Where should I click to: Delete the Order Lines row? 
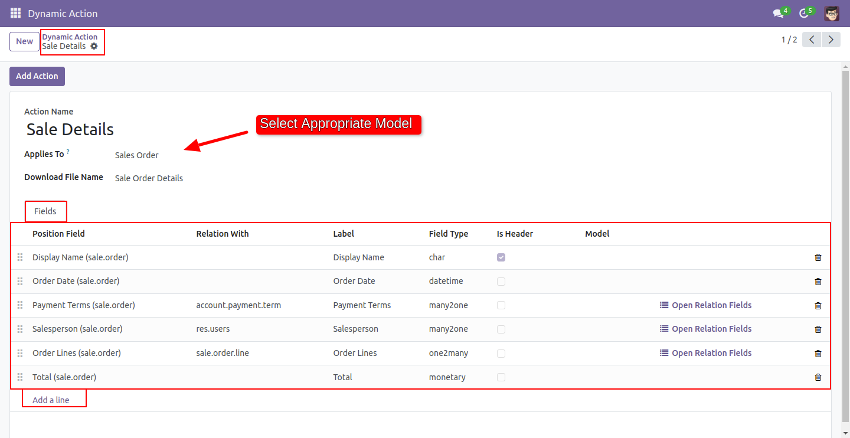(x=818, y=354)
